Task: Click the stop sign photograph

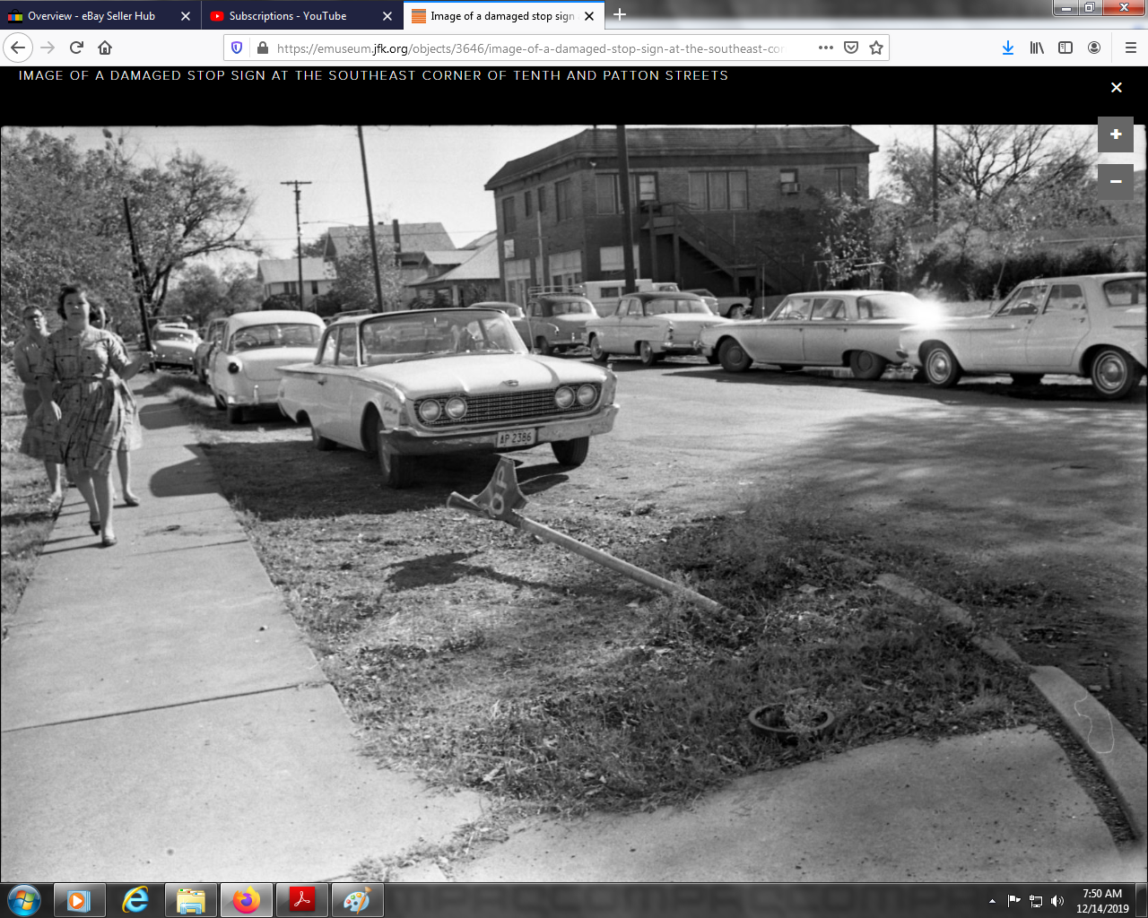Action: pos(574,502)
